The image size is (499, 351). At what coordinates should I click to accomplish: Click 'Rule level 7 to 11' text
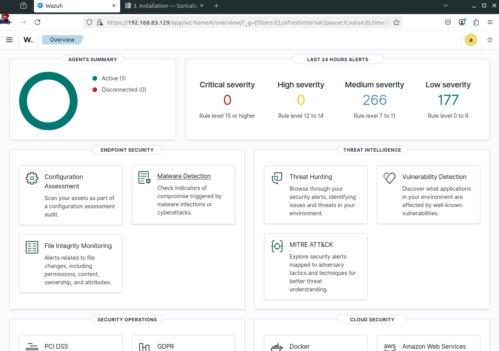pos(375,116)
